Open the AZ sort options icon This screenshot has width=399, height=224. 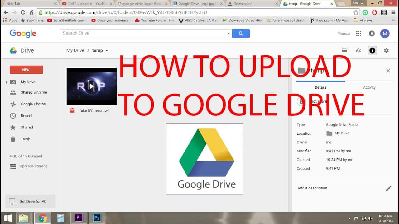click(x=358, y=50)
